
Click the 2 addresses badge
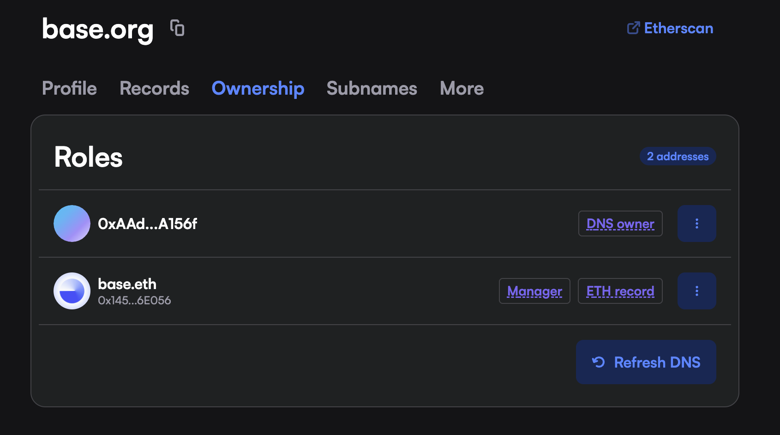678,156
